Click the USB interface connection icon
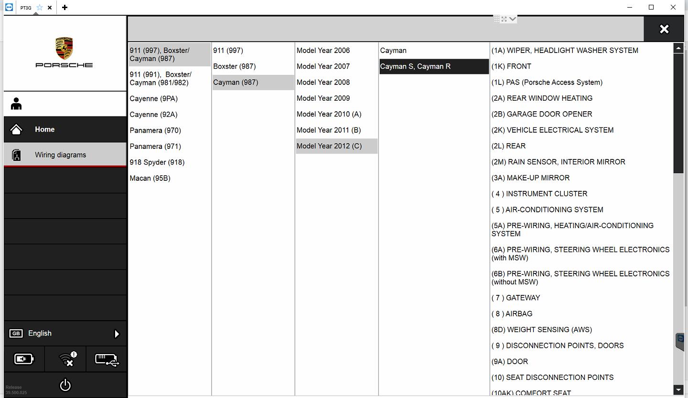Viewport: 688px width, 398px height. [x=107, y=359]
